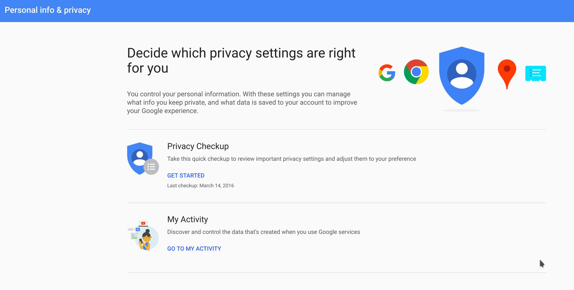This screenshot has width=574, height=290.
Task: Click the gray list badge on shield
Action: [151, 167]
